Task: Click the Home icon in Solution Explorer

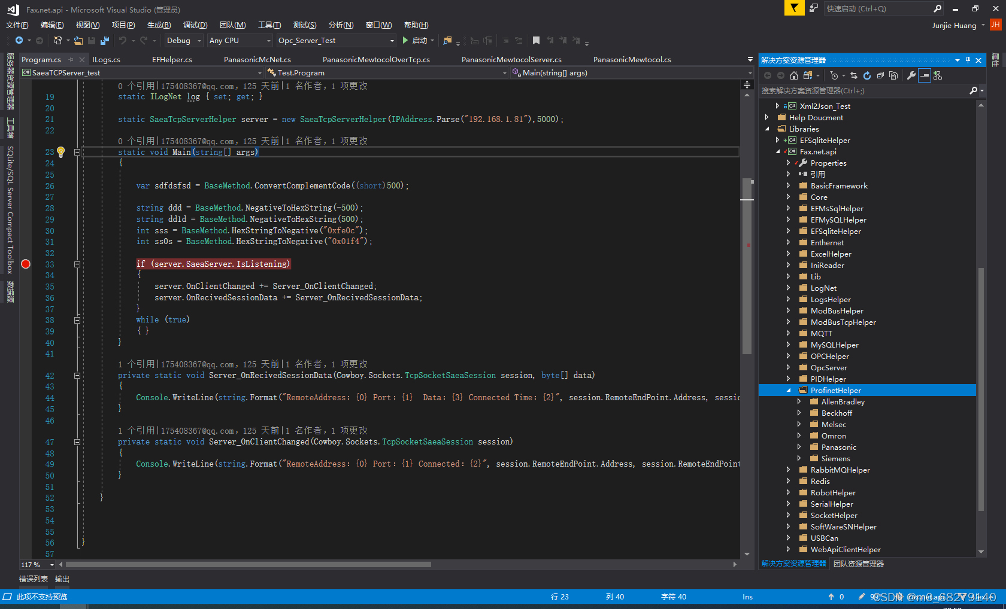Action: click(x=794, y=75)
